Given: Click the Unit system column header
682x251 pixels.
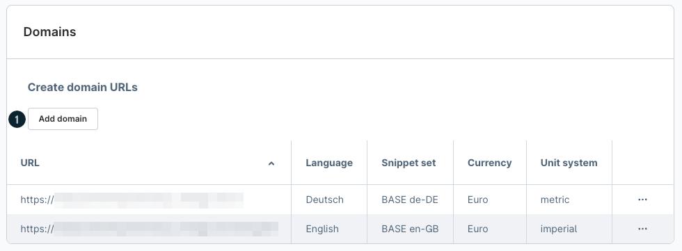Looking at the screenshot, I should point(569,163).
